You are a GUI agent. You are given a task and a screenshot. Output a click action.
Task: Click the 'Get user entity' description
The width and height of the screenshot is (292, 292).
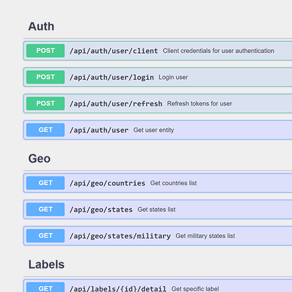pyautogui.click(x=154, y=130)
